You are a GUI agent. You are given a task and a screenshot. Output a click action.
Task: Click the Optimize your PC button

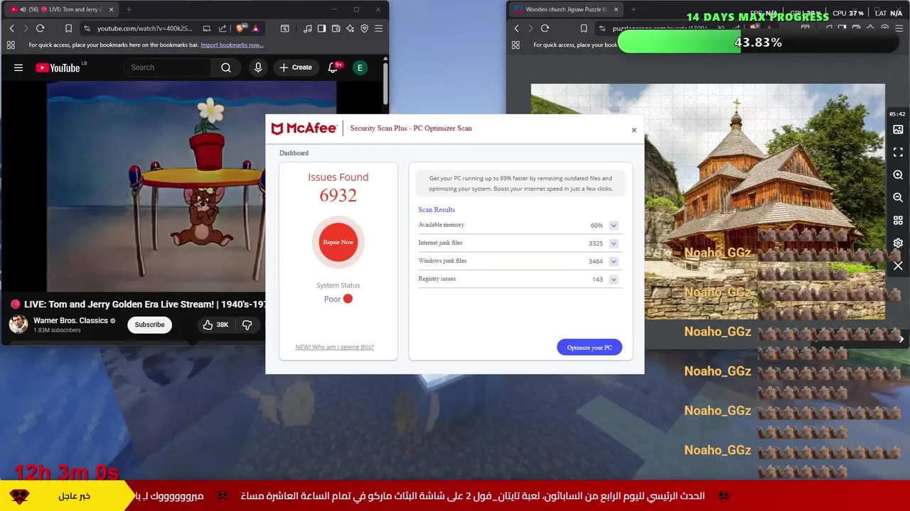tap(589, 347)
